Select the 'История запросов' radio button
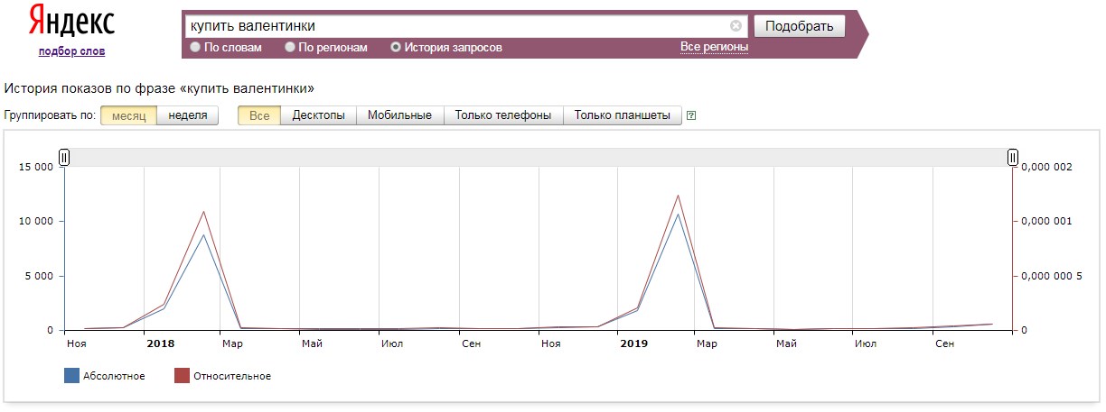Image resolution: width=1106 pixels, height=412 pixels. (x=396, y=47)
